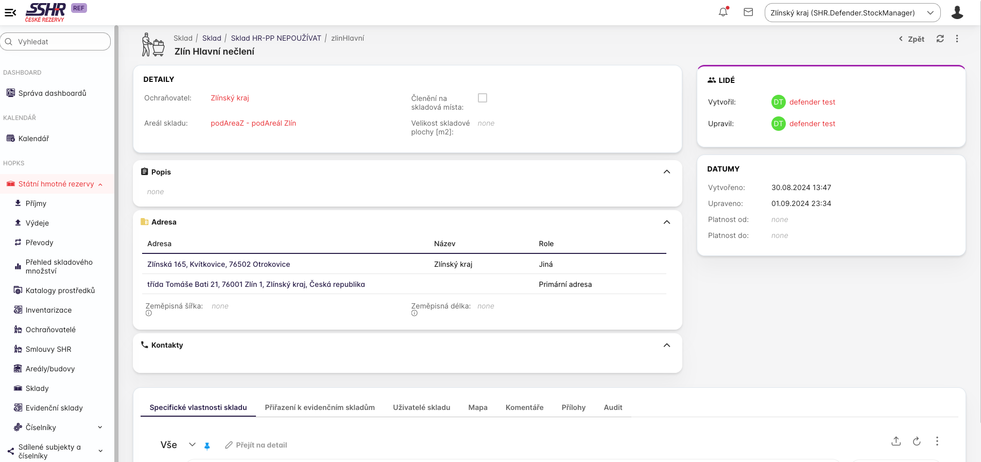Click the export upload icon in table toolbar
This screenshot has width=981, height=462.
pyautogui.click(x=896, y=441)
